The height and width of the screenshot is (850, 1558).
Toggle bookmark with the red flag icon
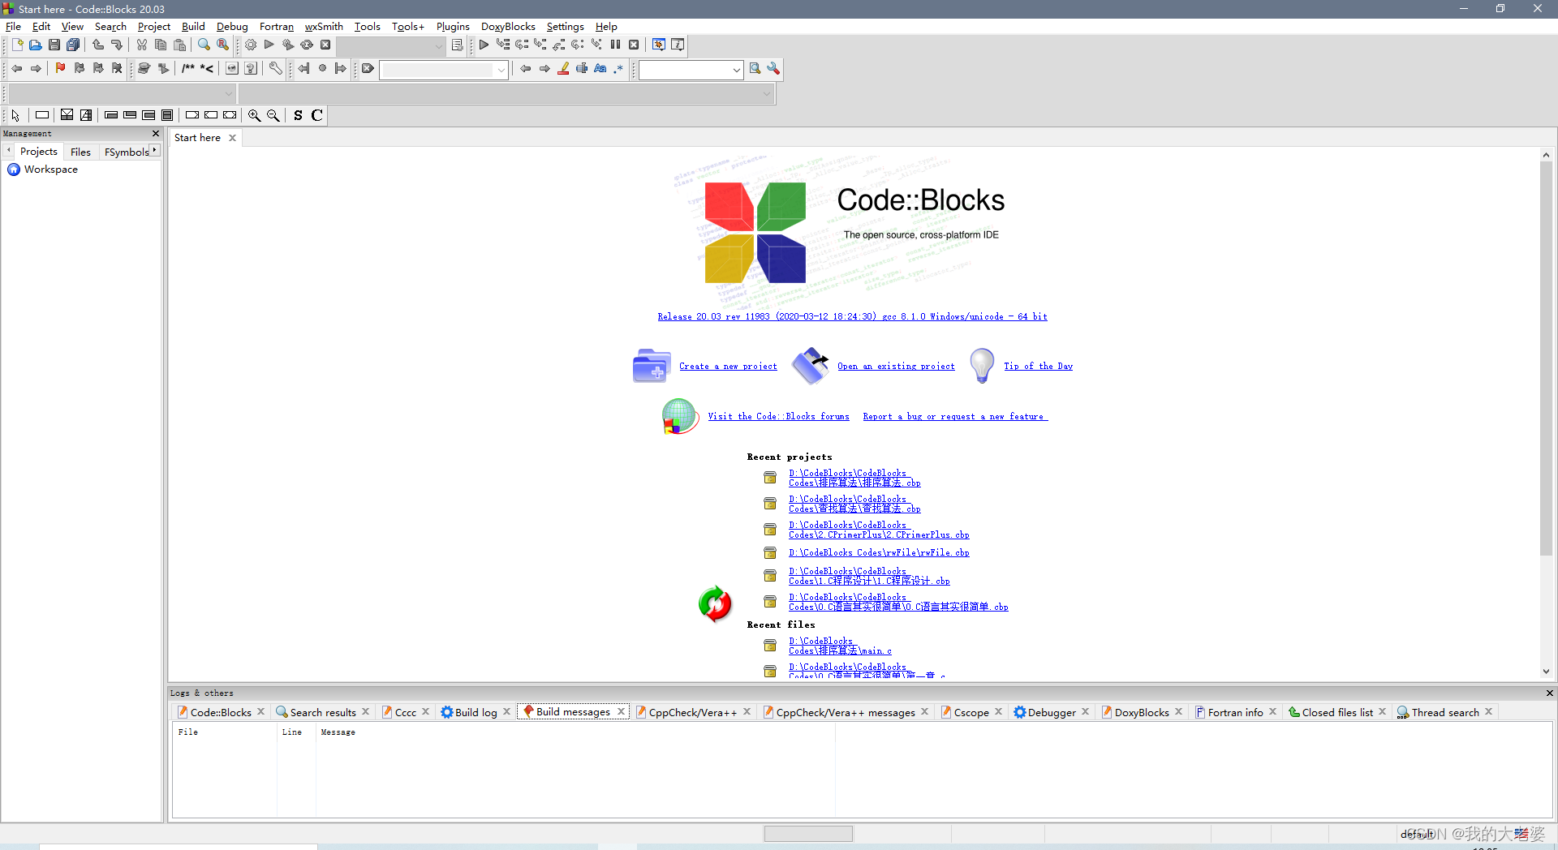tap(60, 69)
